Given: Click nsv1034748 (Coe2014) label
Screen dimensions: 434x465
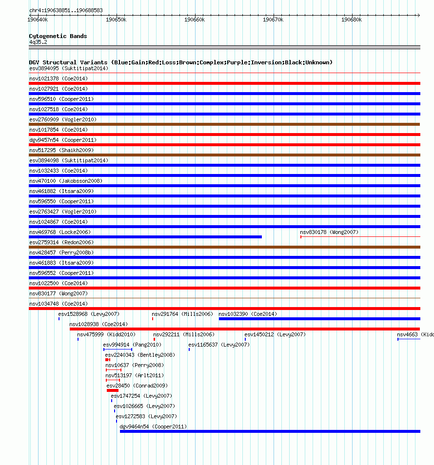Looking at the screenshot, I should pos(59,304).
